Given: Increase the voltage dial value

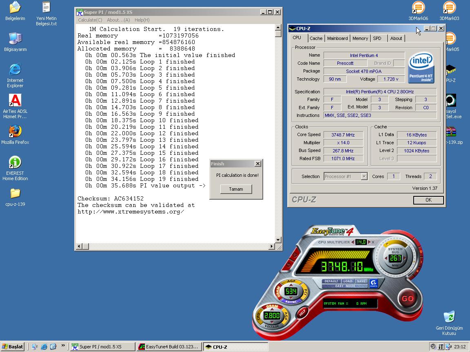Looking at the screenshot, I should (272, 310).
